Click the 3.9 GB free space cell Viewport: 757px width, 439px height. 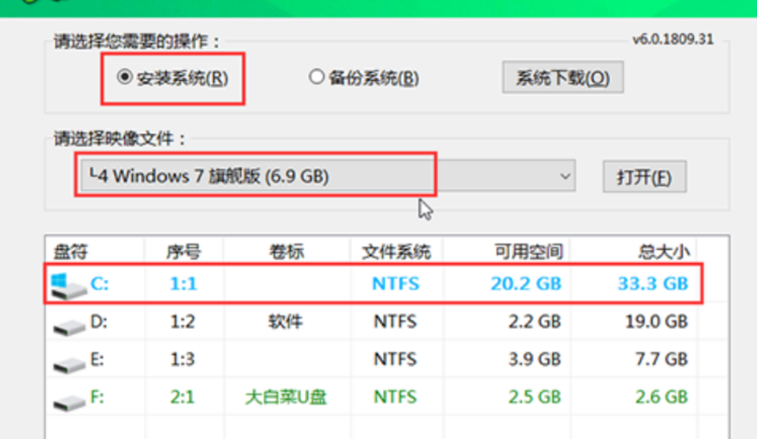pyautogui.click(x=534, y=359)
